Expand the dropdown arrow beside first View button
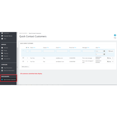Viewport: 117px width, 117px height. coord(113,58)
